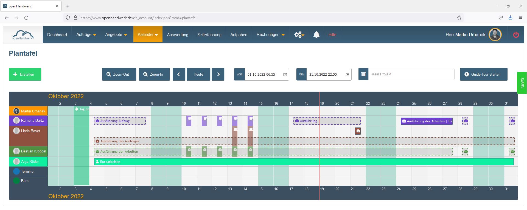Screen dimensions: 527x210
Task: Go to previous period with left arrow
Action: tap(179, 74)
